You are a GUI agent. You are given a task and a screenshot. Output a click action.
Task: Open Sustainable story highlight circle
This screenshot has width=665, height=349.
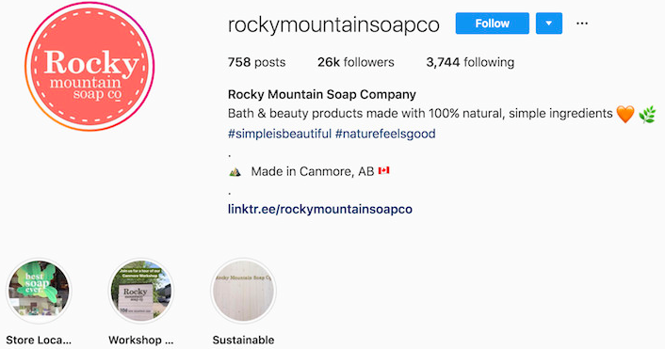243,292
